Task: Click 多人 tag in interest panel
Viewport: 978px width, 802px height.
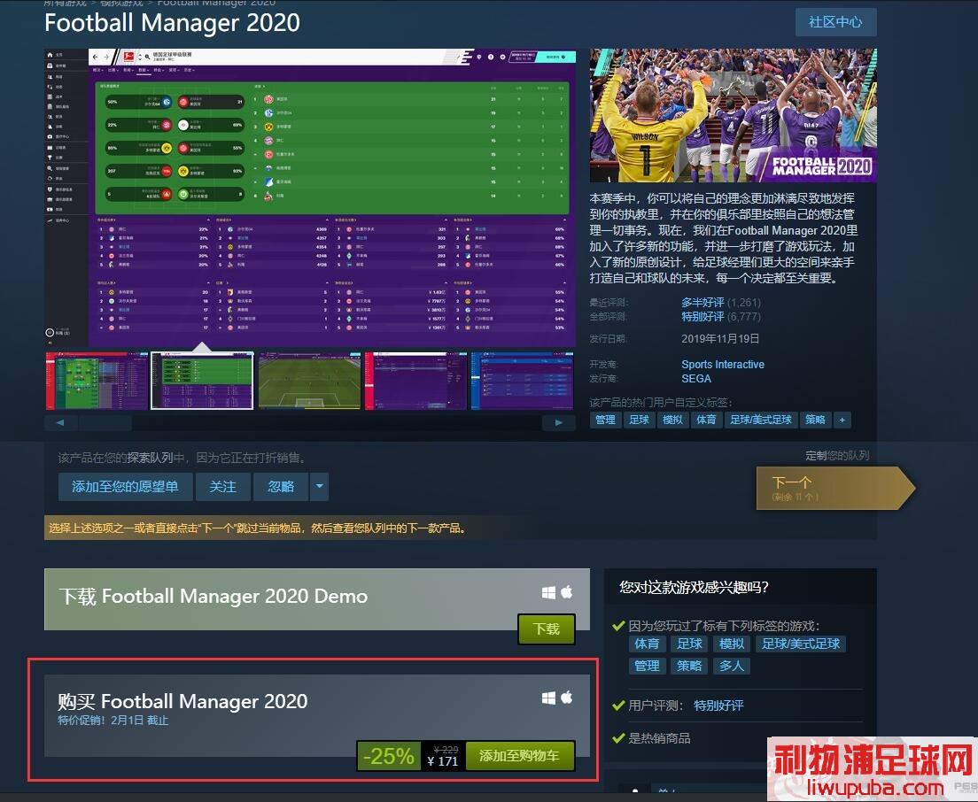Action: point(731,667)
